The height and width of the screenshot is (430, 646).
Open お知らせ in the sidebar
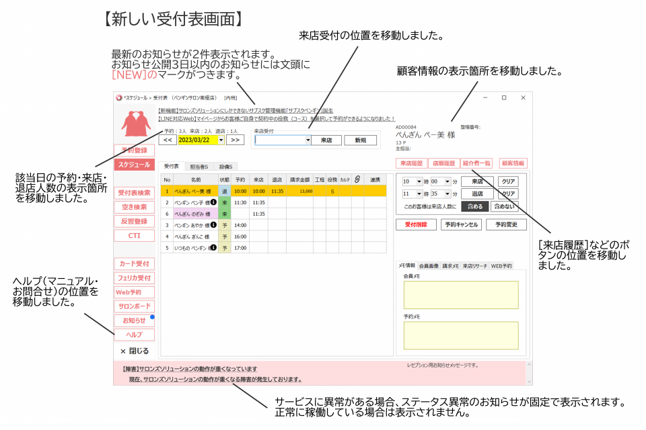coord(135,320)
